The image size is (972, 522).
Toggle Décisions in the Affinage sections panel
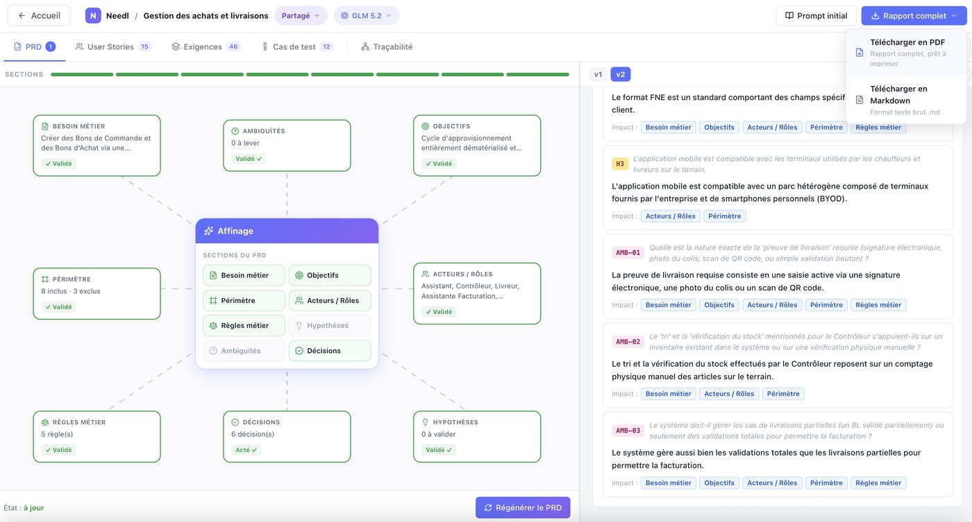point(330,351)
